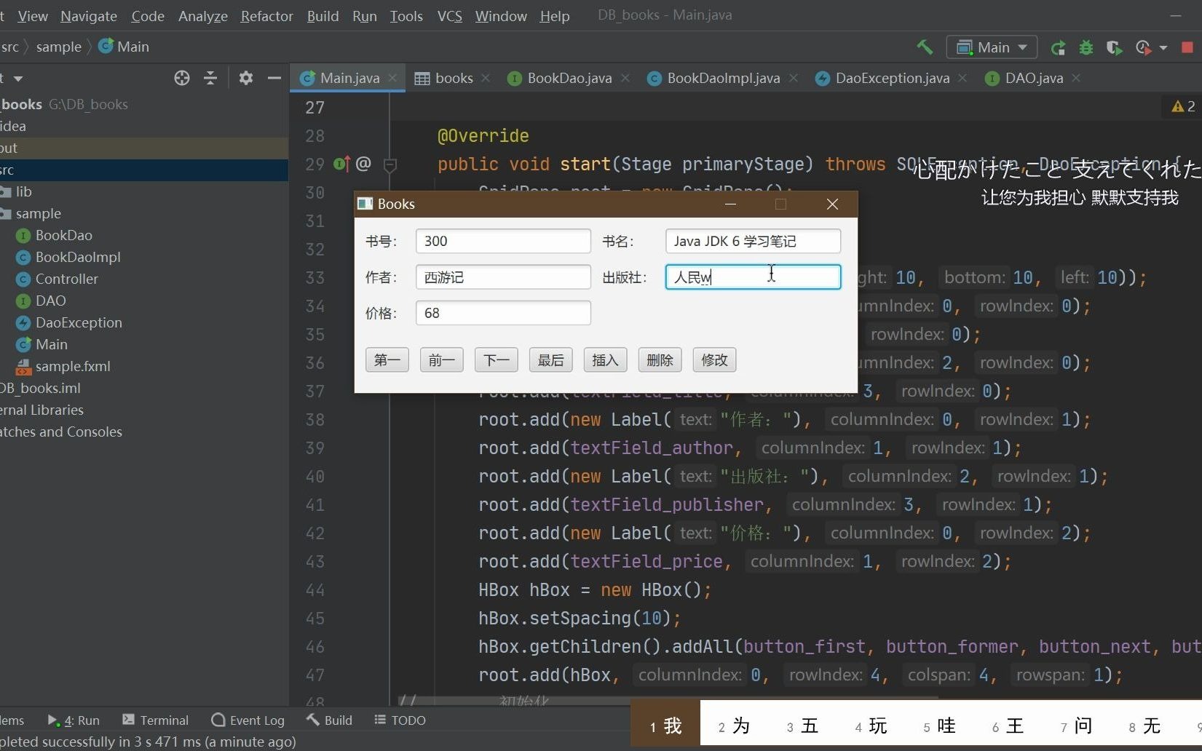Screen dimensions: 1202x751
Task: Open the VCS menu
Action: (x=450, y=16)
